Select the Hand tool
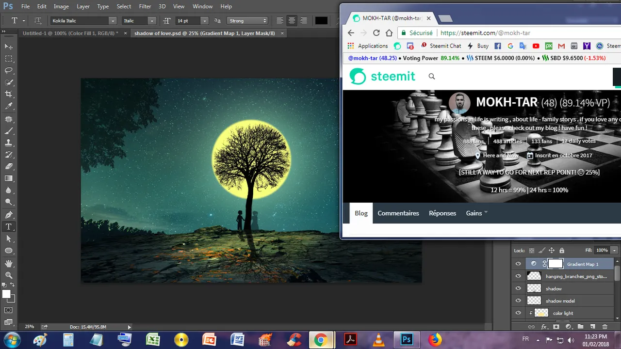 tap(9, 263)
